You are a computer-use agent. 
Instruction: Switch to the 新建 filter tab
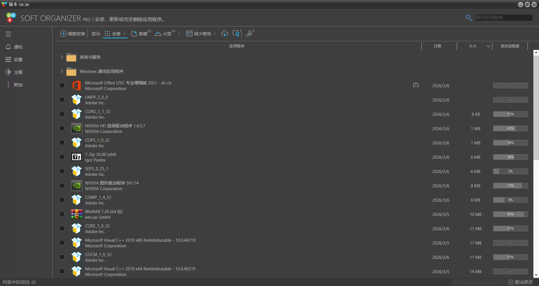coord(140,34)
